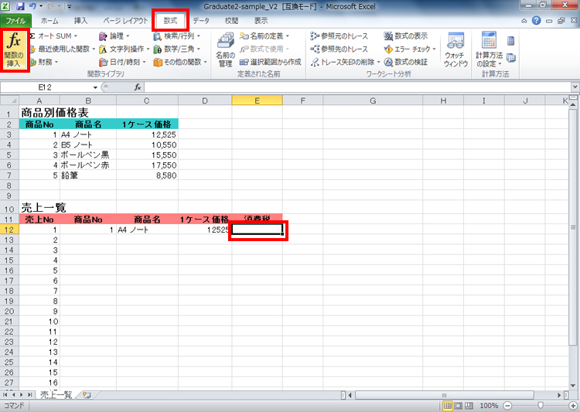Screen dimensions: 580x412
Task: Open 名前の管理 manager
Action: 225,50
